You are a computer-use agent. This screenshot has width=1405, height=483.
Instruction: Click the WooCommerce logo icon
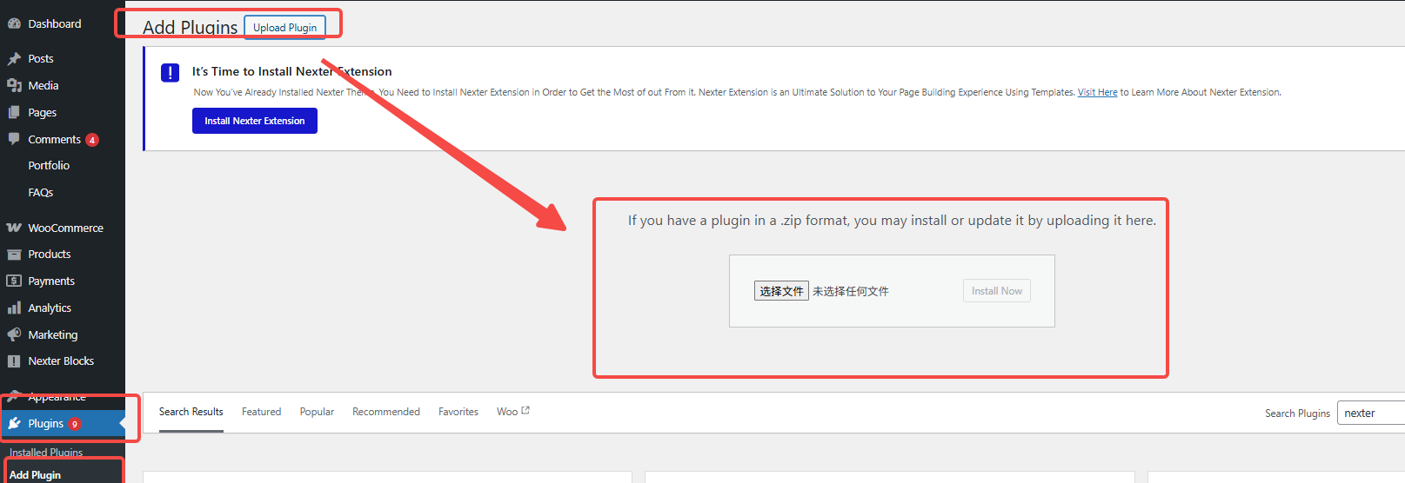[14, 228]
